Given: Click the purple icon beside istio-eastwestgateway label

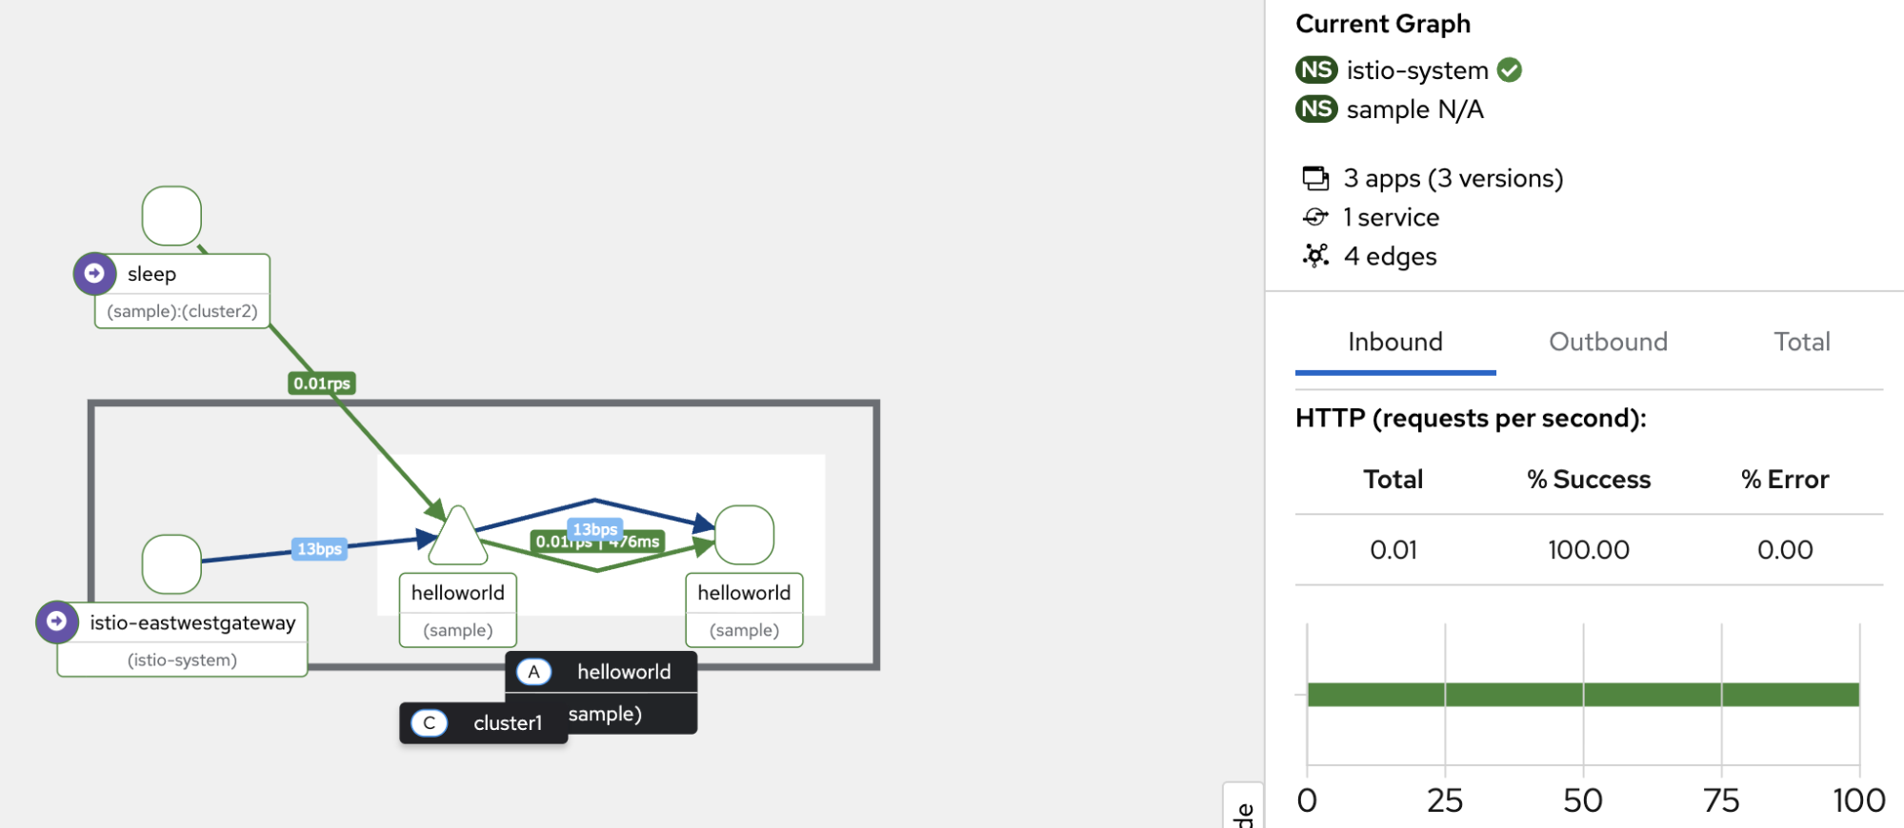Looking at the screenshot, I should [57, 622].
